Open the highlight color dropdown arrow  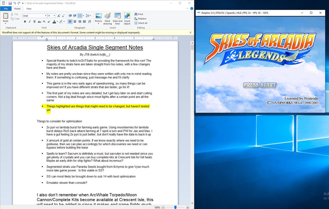(x=64, y=22)
